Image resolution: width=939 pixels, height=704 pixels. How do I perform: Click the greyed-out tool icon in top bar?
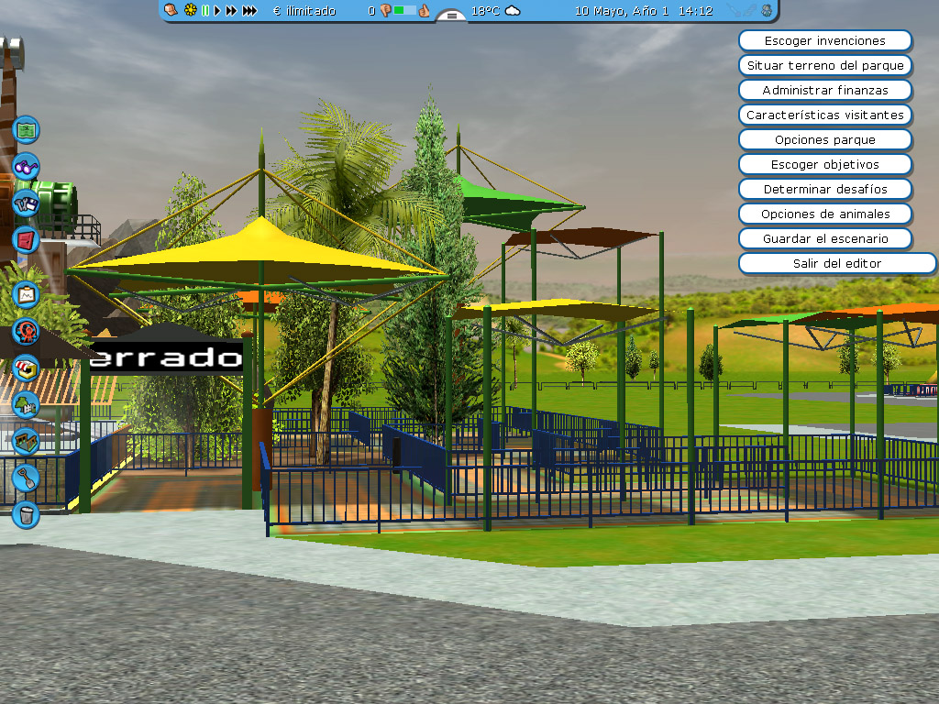coord(741,10)
